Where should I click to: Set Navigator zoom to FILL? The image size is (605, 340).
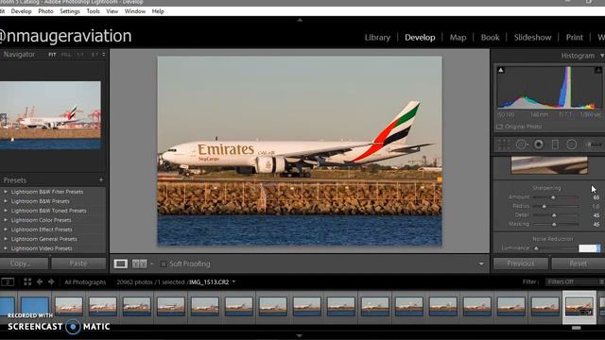click(x=66, y=55)
